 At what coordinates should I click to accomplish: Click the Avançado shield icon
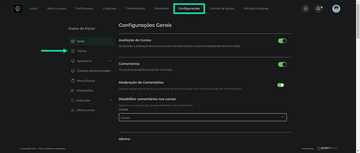coord(72,100)
